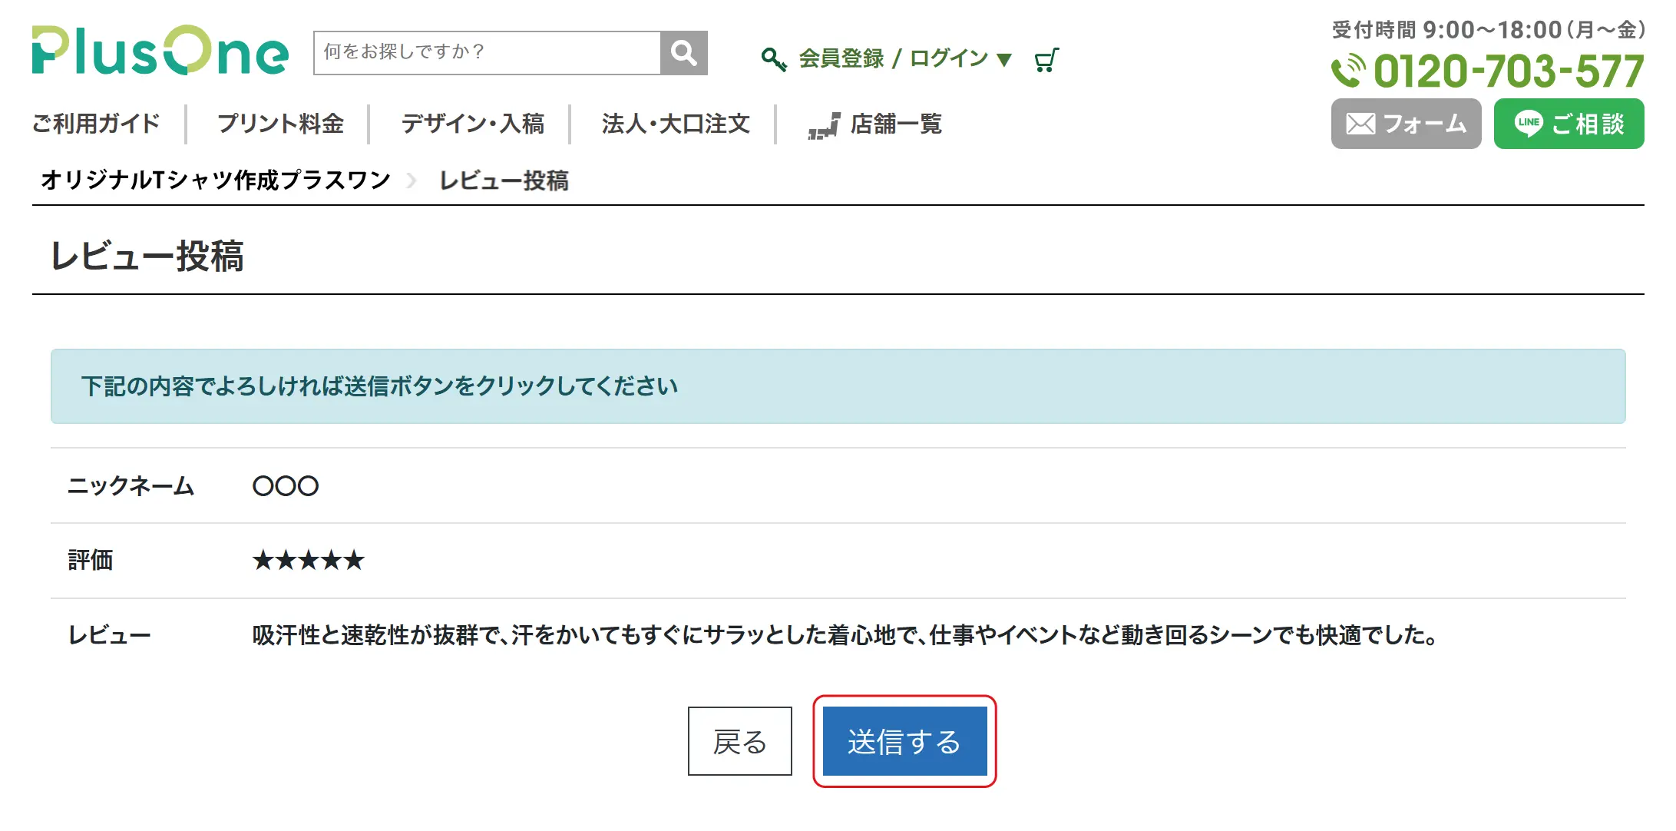
Task: Click the 会員登録 / ログイン link text
Action: click(x=893, y=58)
